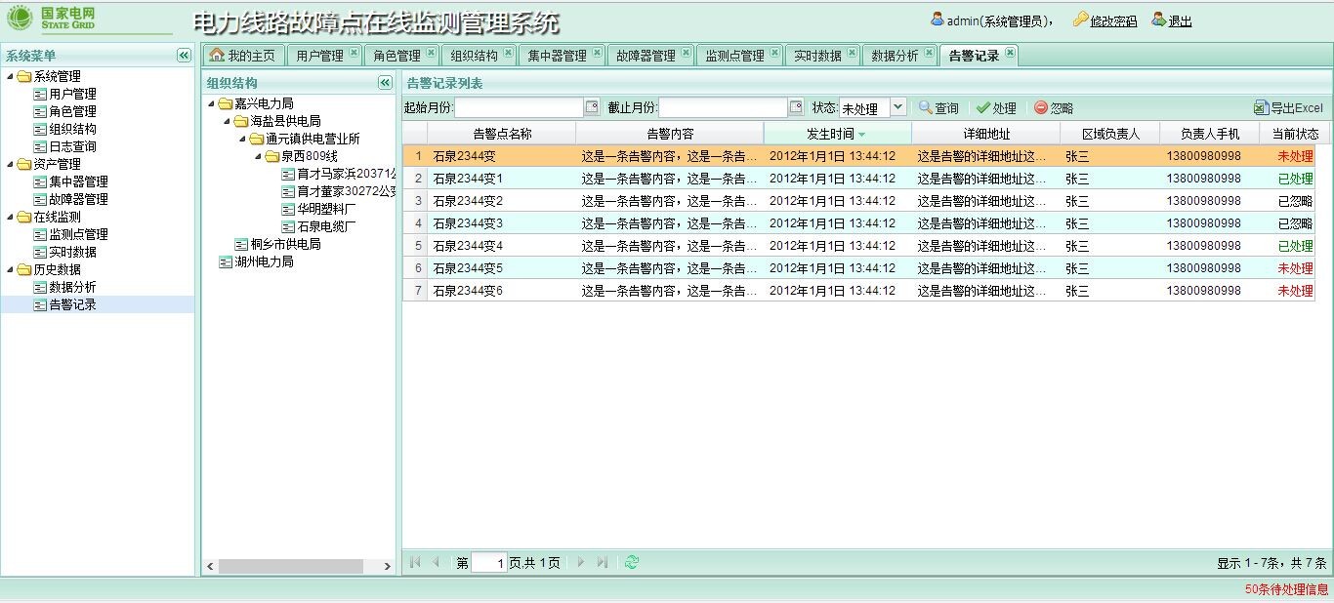Collapse the 系统菜单 sidebar panel
Viewport: 1334px width, 603px height.
pyautogui.click(x=184, y=56)
